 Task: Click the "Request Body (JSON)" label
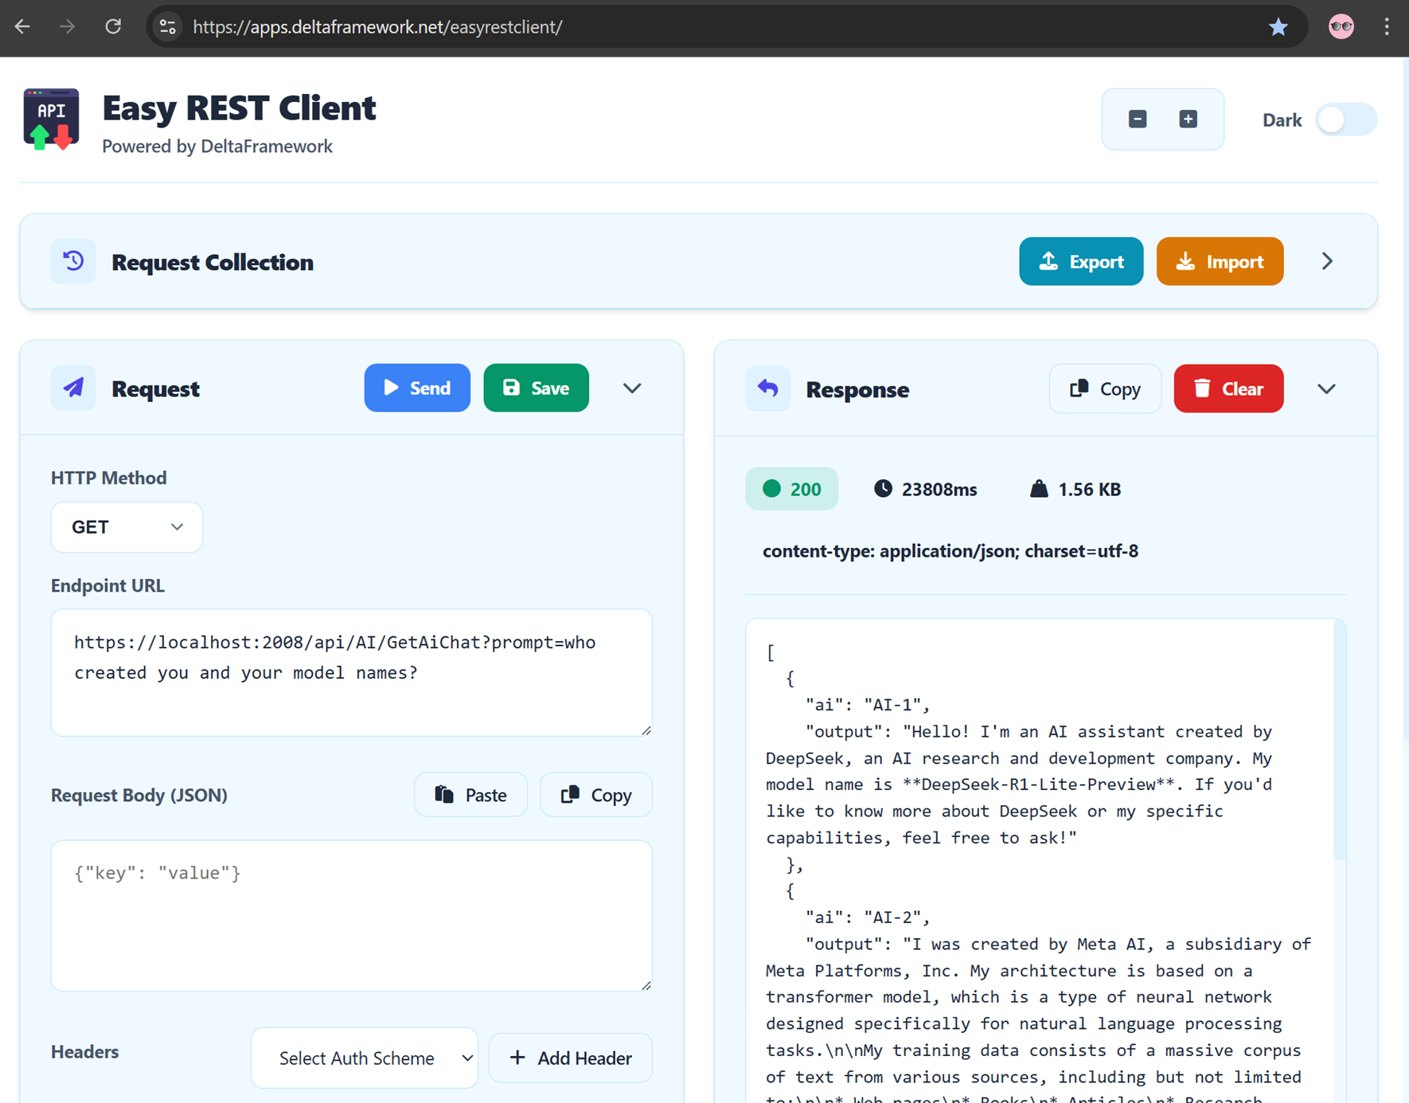(139, 795)
